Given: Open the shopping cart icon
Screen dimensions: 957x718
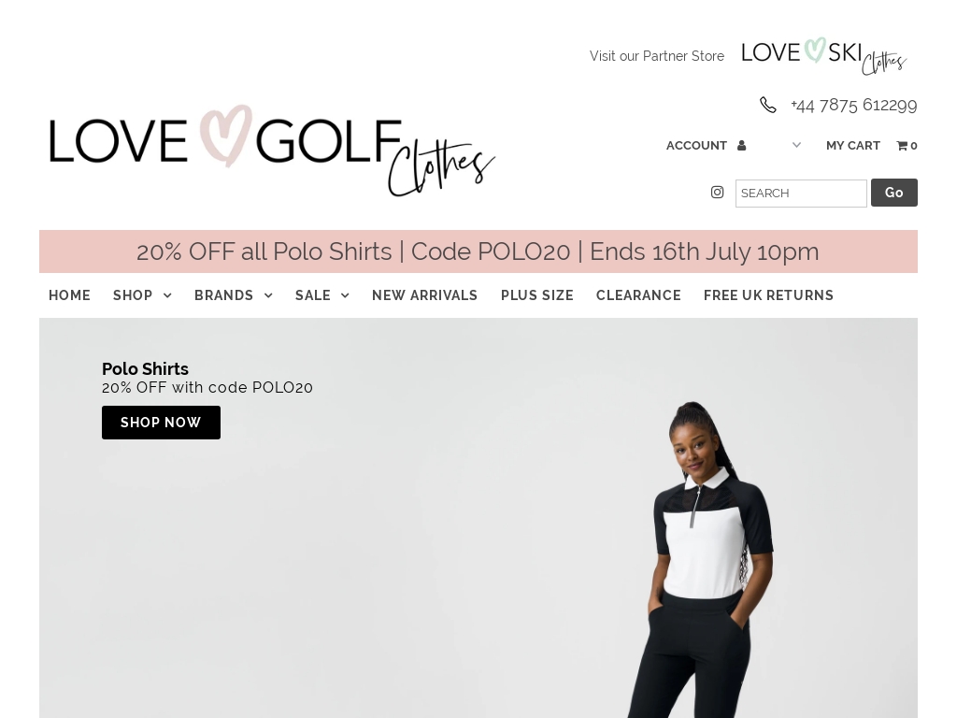Looking at the screenshot, I should pyautogui.click(x=902, y=145).
